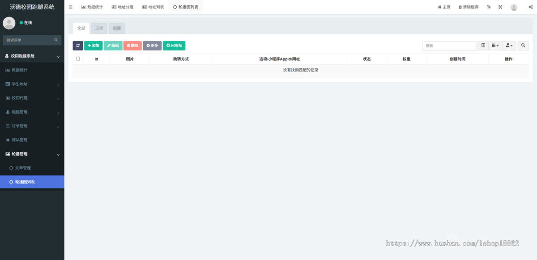Image resolution: width=537 pixels, height=260 pixels.
Task: Switch to the 隐藏 filter tab
Action: tap(117, 28)
